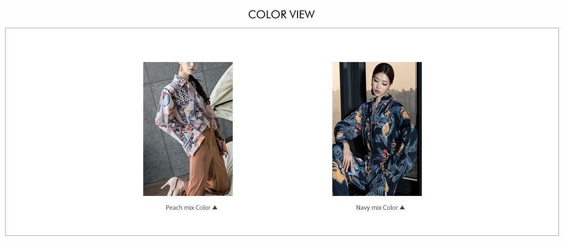
Task: Click the model's hand in the navy photo
Action: coord(348,161)
